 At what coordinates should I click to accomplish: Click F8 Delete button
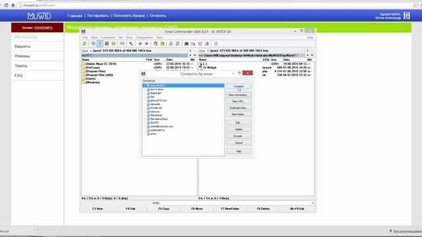pos(263,209)
